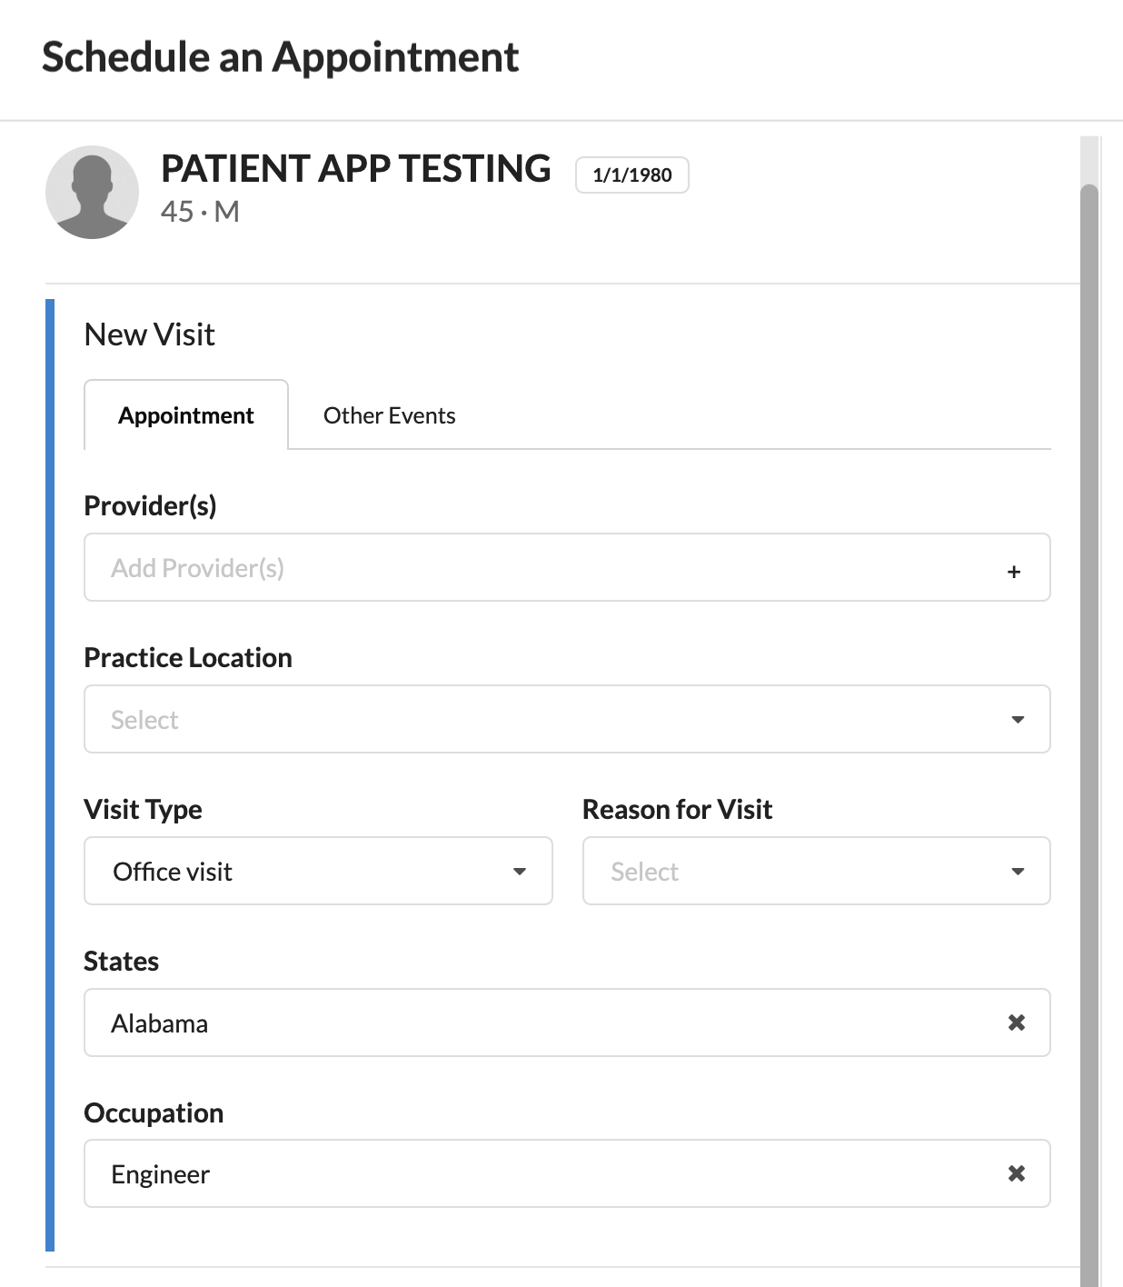1123x1287 pixels.
Task: Click the Office visit selected value
Action: pyautogui.click(x=173, y=872)
